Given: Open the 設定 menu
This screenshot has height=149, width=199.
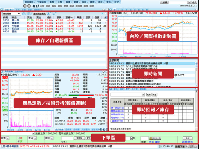Looking at the screenshot, I should [117, 2].
